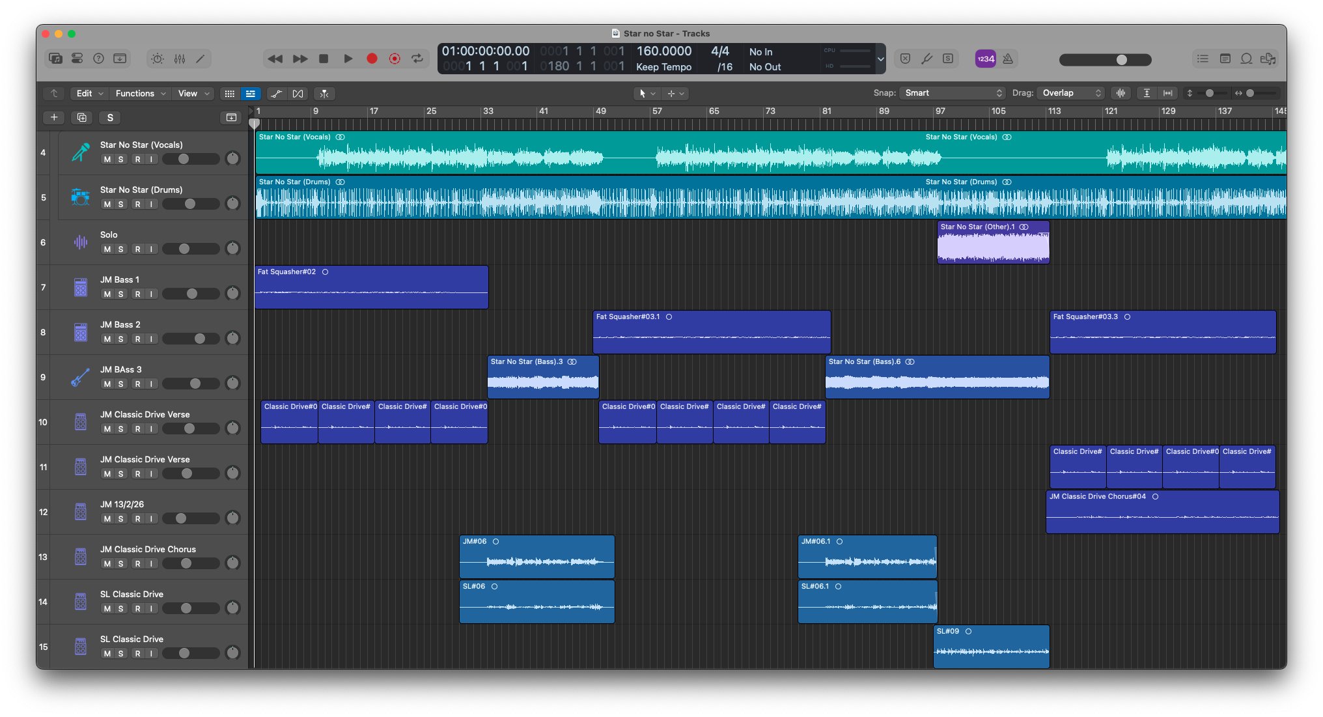Image resolution: width=1323 pixels, height=717 pixels.
Task: Open the Command-click Marquee tool menu
Action: click(x=676, y=93)
